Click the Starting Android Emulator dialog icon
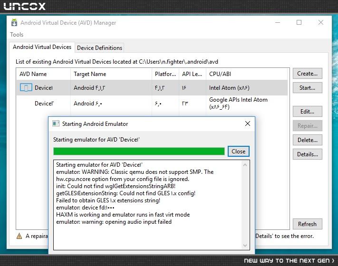The height and width of the screenshot is (266, 338). 56,123
